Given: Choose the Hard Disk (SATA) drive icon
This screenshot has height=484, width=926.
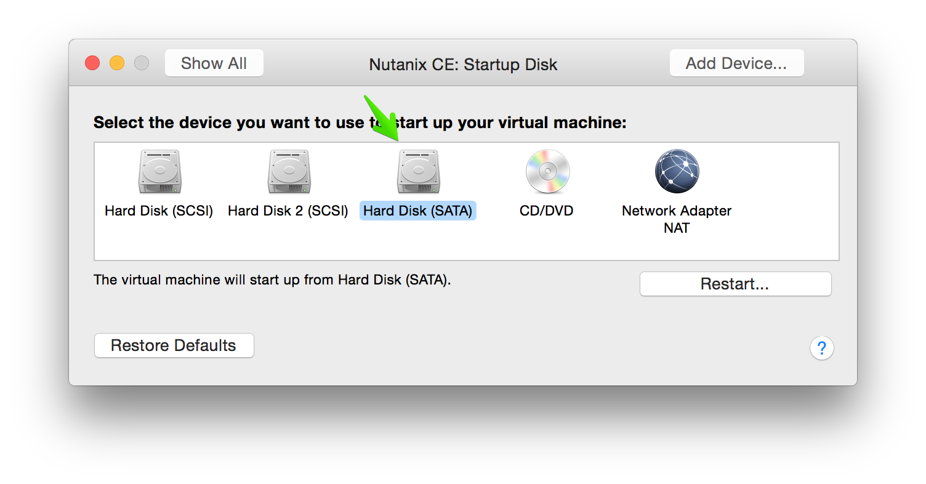Looking at the screenshot, I should point(418,172).
